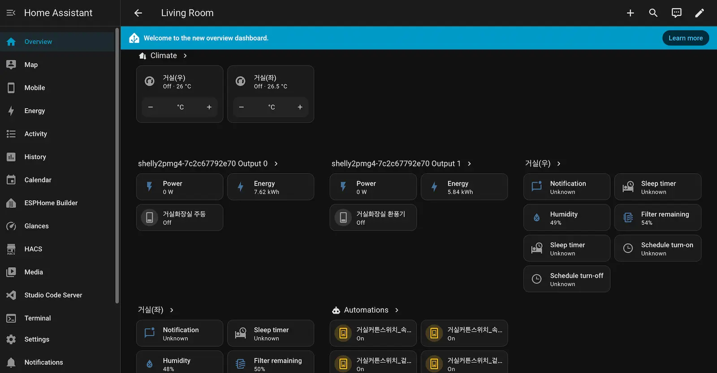The image size is (717, 373).
Task: Open Filter remaining 54% tile
Action: pos(658,218)
